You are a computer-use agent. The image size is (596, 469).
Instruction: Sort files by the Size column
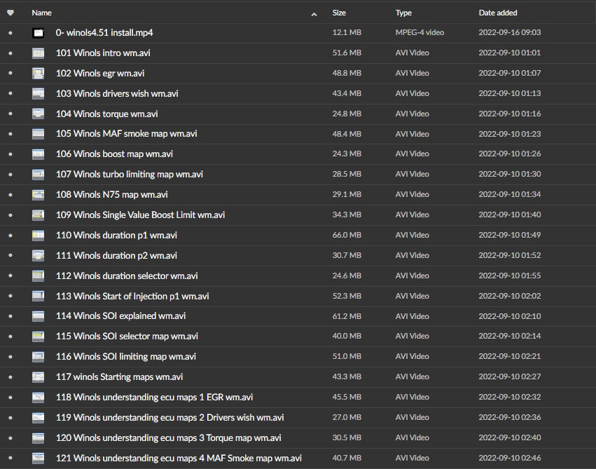(x=339, y=13)
